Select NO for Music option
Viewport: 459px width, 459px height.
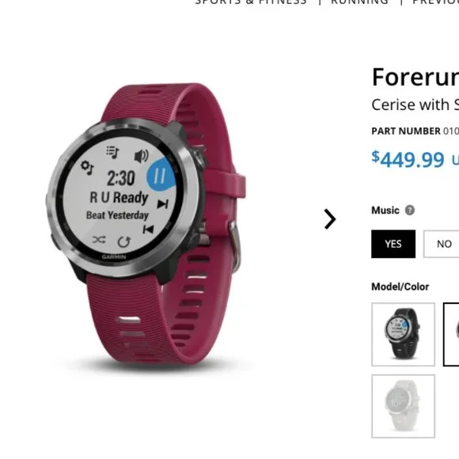tap(442, 244)
